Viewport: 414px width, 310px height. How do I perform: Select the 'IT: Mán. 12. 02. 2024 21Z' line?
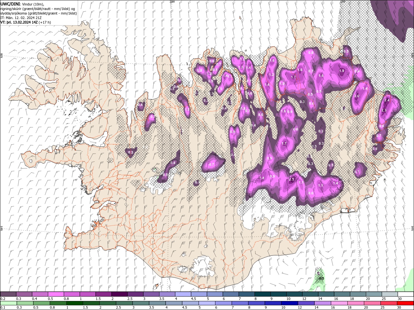[21, 18]
